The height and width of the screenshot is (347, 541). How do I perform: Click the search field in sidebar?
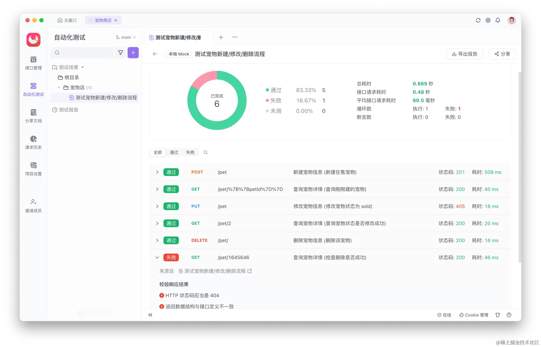coord(84,53)
